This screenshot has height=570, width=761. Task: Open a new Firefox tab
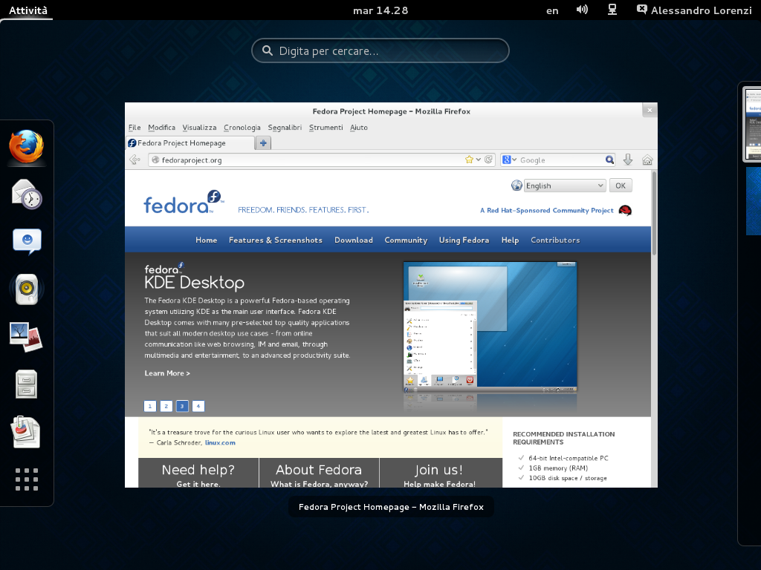tap(263, 143)
